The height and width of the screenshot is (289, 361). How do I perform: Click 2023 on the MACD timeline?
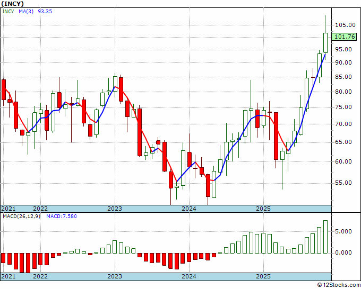[x=115, y=276]
